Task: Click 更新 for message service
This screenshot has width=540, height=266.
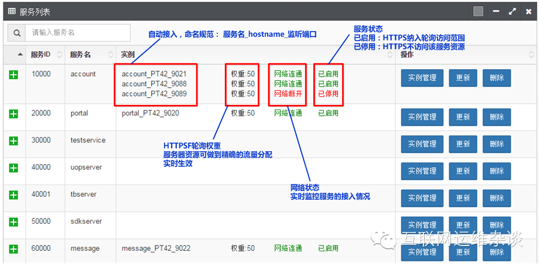Action: 463,252
